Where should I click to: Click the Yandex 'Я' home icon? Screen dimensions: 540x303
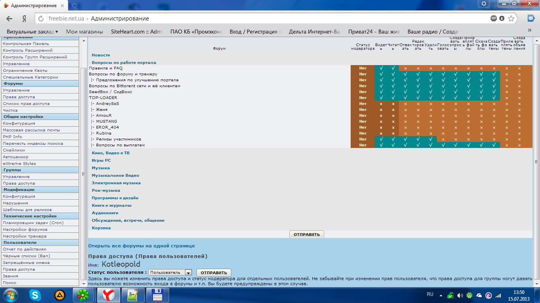point(24,19)
